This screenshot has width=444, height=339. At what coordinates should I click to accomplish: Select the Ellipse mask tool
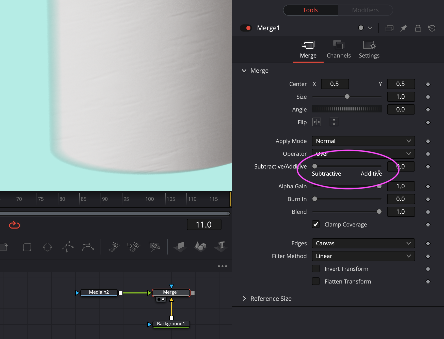47,247
